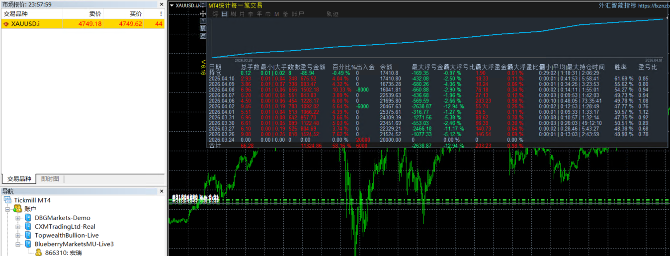Select the 币 currency tab
The image size is (670, 256).
tap(268, 14)
